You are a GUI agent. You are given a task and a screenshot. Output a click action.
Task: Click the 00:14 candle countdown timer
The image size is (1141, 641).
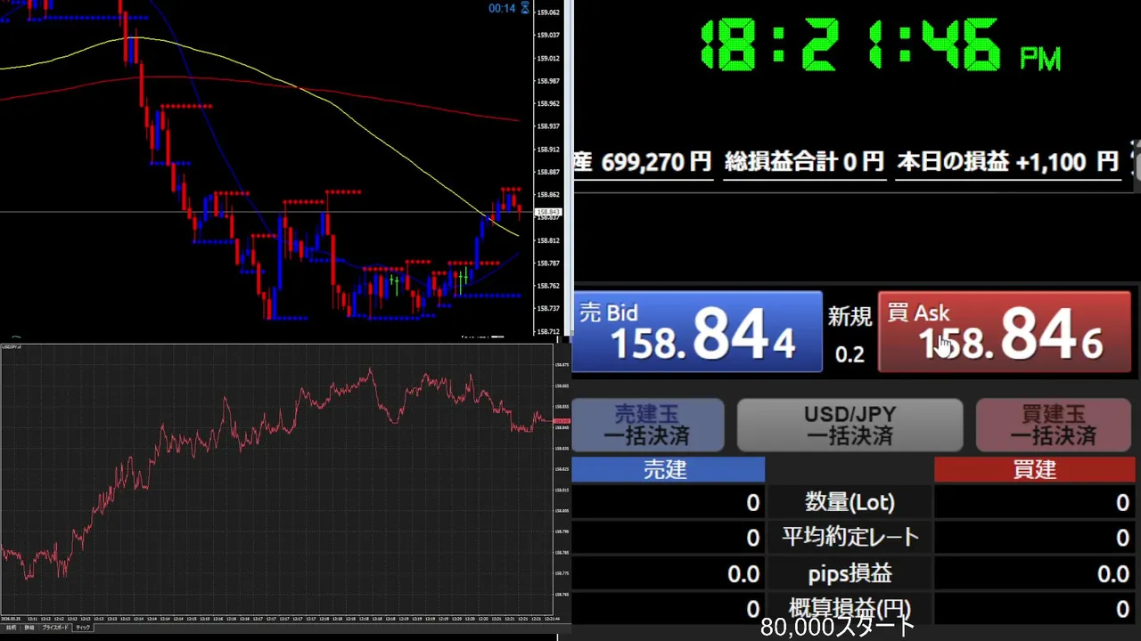pyautogui.click(x=502, y=8)
